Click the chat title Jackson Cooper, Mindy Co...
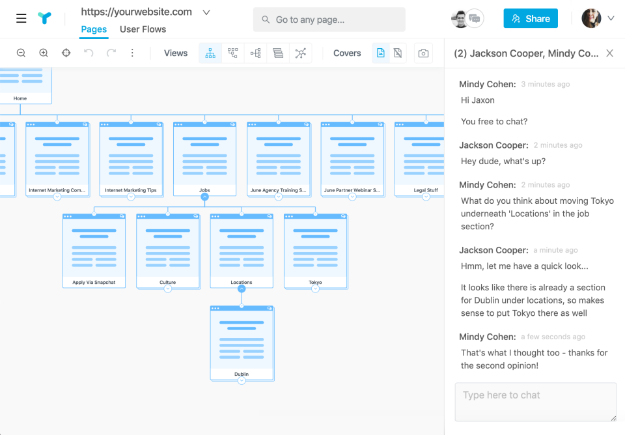Viewport: 625px width, 435px height. 526,53
